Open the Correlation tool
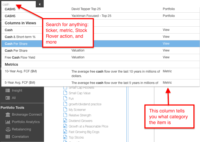Screen dimensions: 200x142 click(x=20, y=137)
